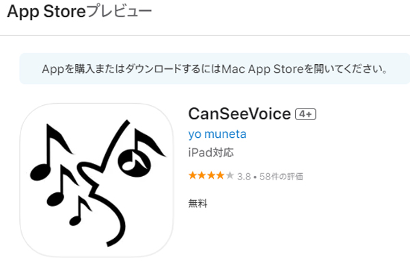Click the first orange rating star
This screenshot has width=410, height=273.
click(192, 175)
